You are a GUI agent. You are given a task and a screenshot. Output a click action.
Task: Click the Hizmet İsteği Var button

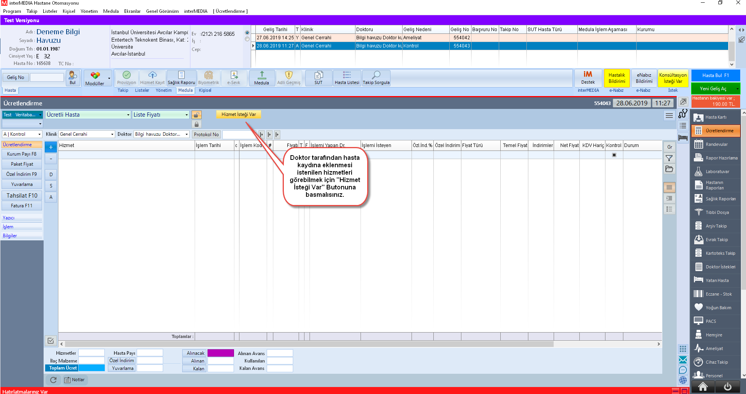[x=239, y=114]
